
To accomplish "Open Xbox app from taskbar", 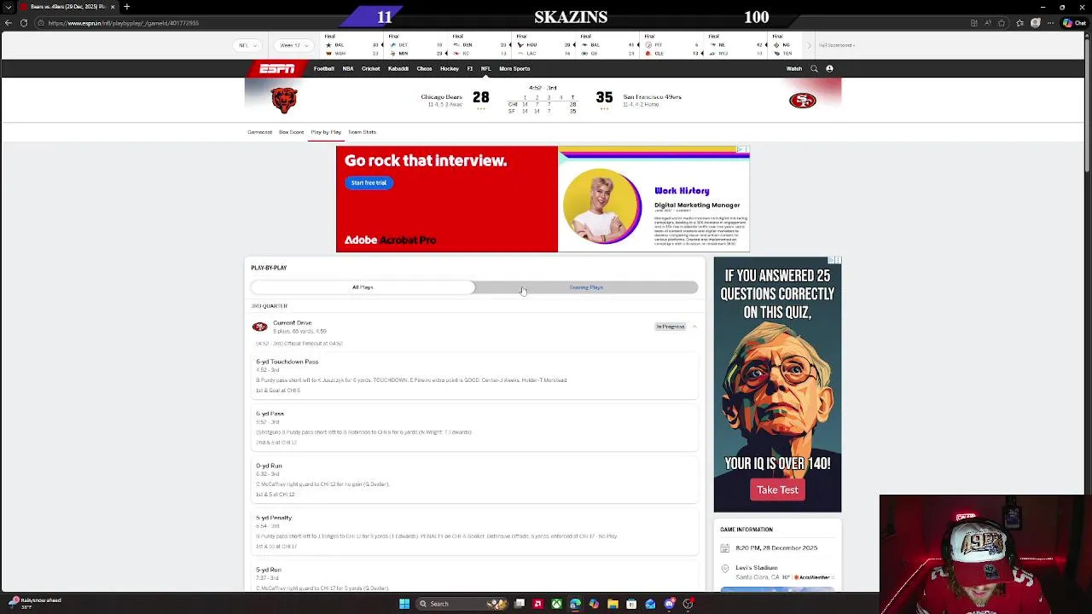I will click(556, 604).
